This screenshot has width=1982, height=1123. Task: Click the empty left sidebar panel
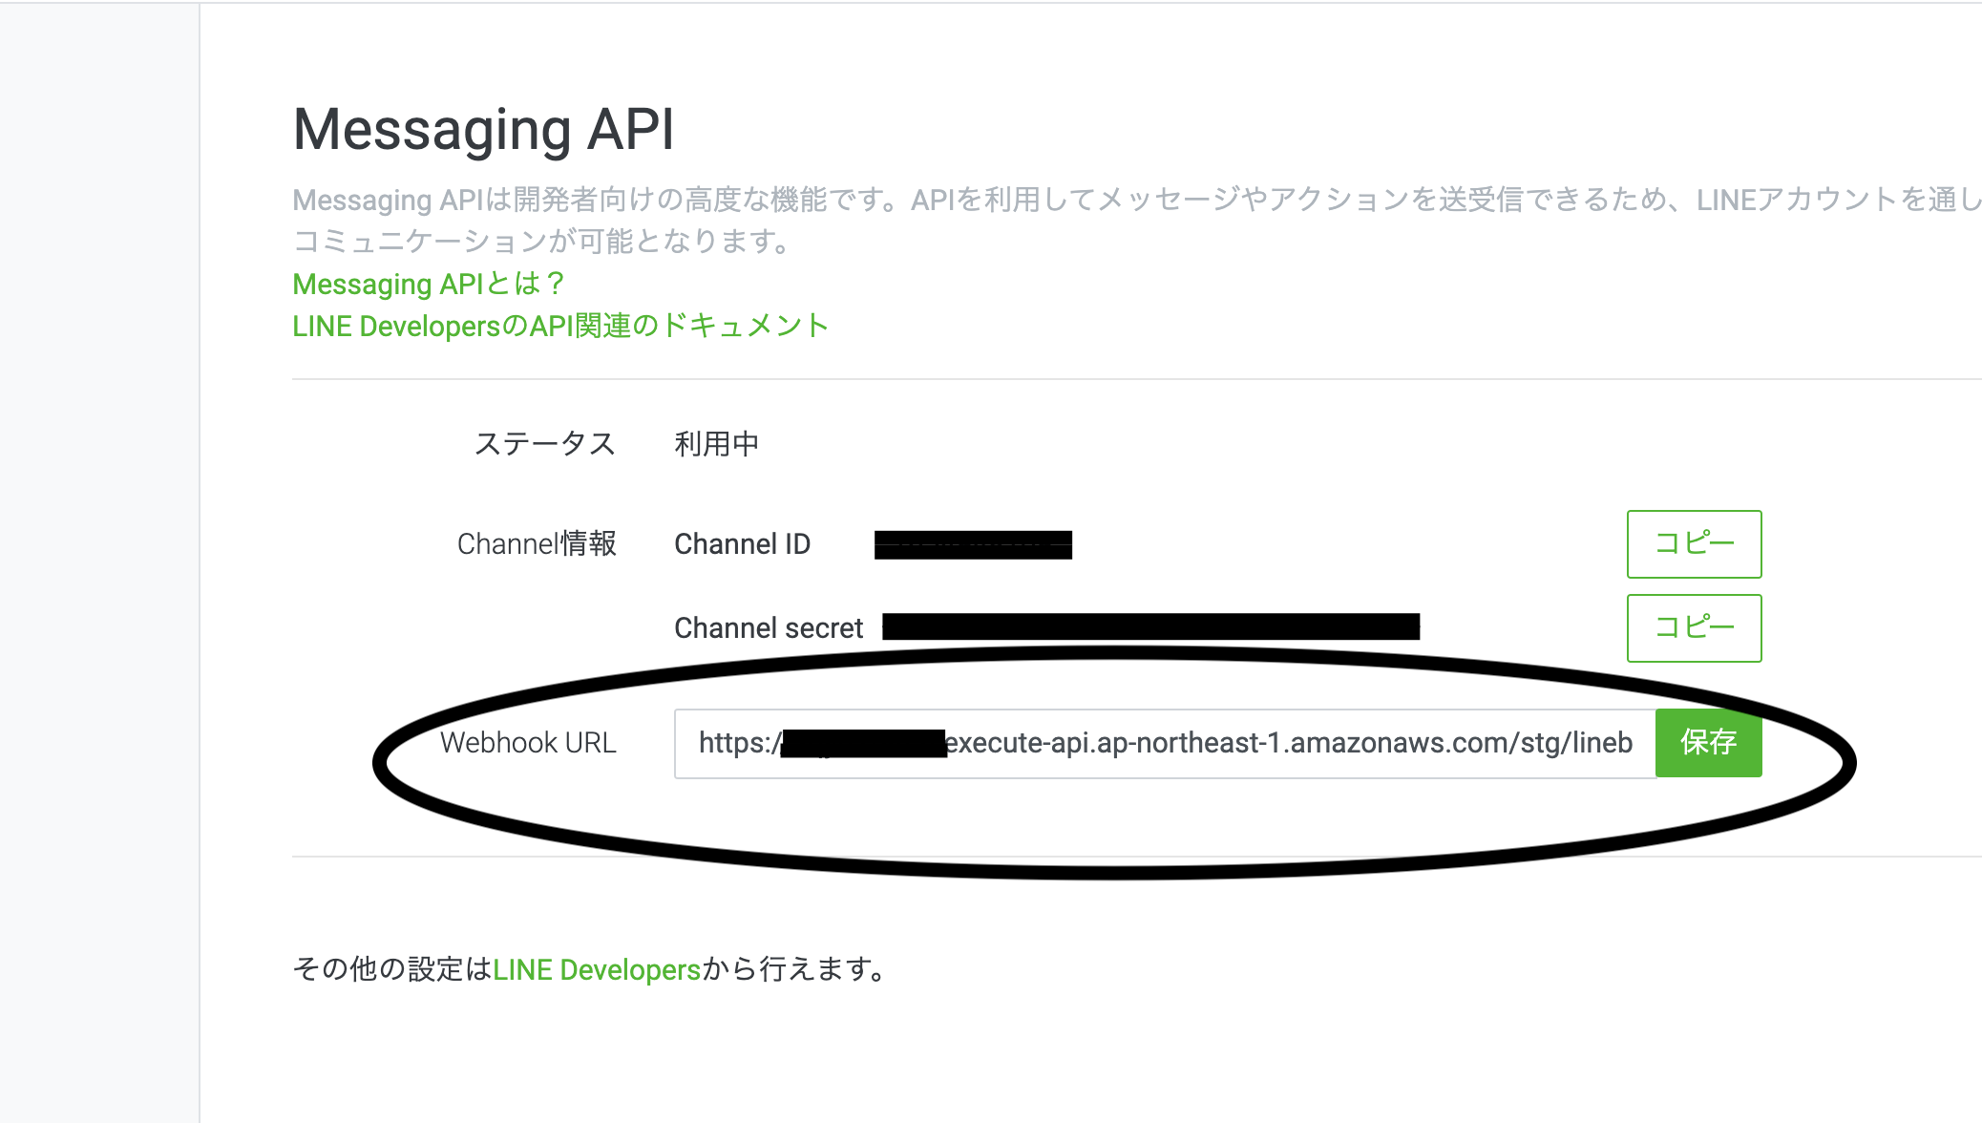[95, 561]
